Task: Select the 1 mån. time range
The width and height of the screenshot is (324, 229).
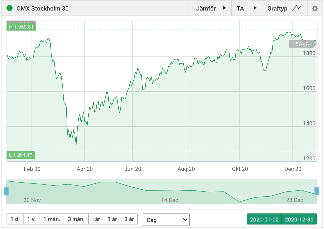Action: tap(52, 219)
